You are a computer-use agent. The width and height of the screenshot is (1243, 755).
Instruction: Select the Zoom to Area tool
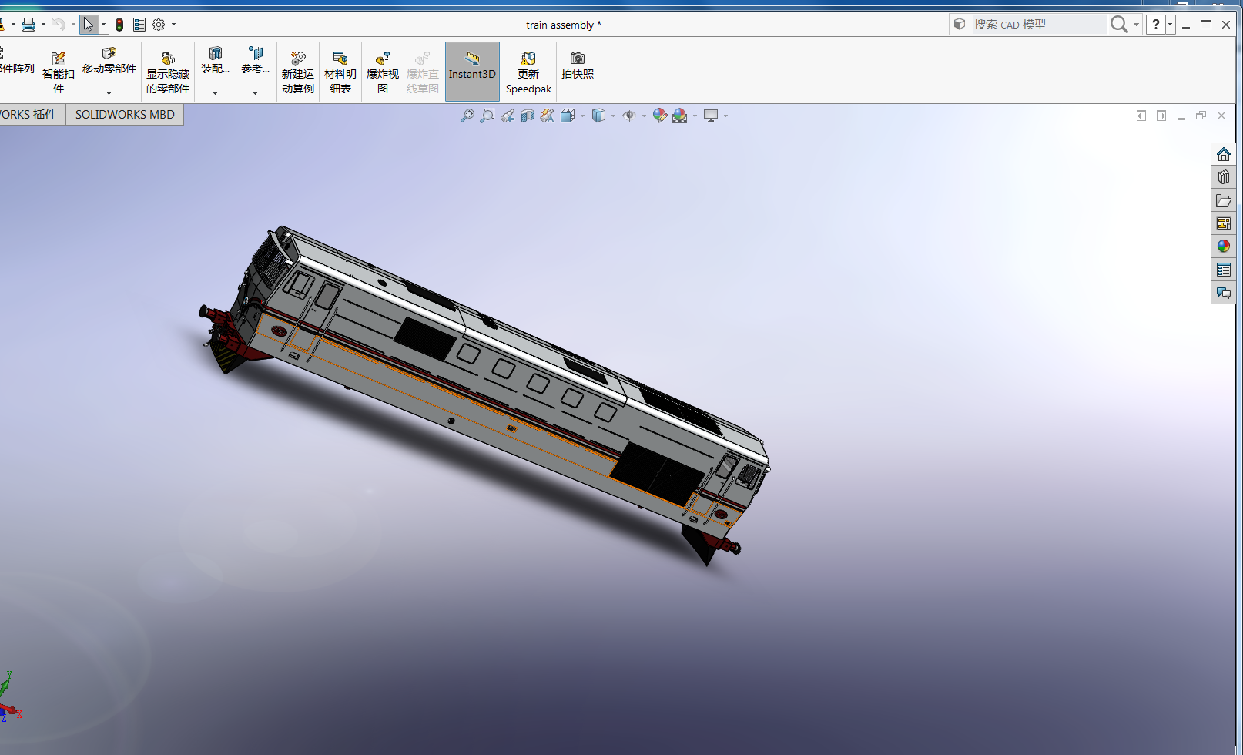coord(487,116)
